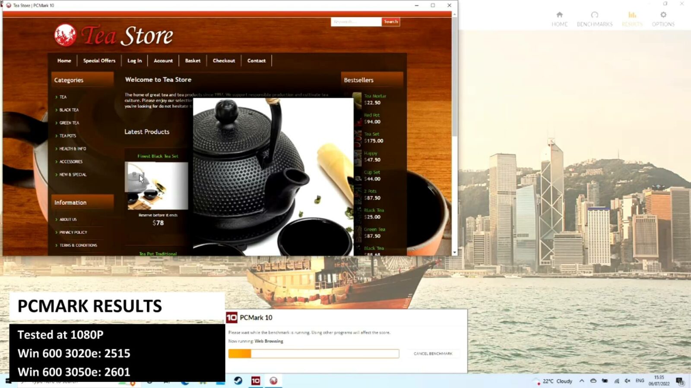691x388 pixels.
Task: Go to the Basket page
Action: 193,61
